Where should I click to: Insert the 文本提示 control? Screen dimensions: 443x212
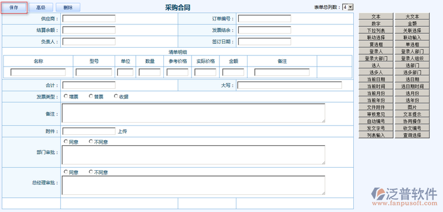412,114
